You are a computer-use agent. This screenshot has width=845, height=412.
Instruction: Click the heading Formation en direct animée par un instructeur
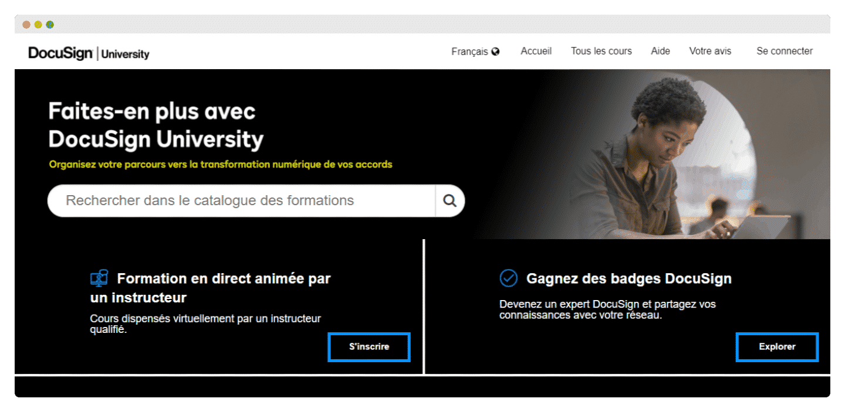pos(210,288)
